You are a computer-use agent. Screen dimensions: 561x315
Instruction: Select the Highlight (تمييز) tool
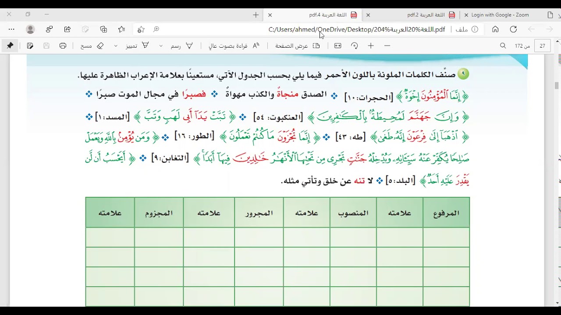[x=138, y=45]
